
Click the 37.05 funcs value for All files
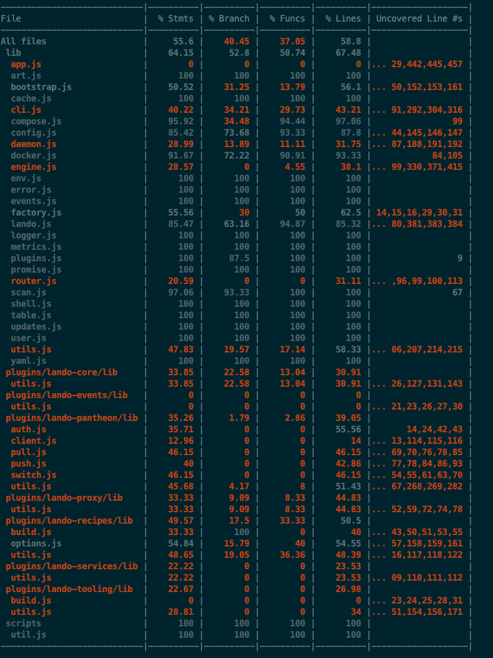point(293,41)
